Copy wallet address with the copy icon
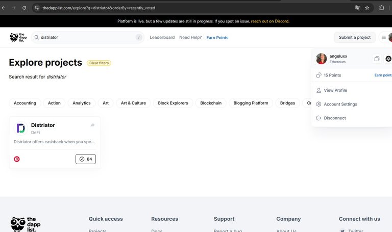Image resolution: width=392 pixels, height=232 pixels. [x=377, y=59]
